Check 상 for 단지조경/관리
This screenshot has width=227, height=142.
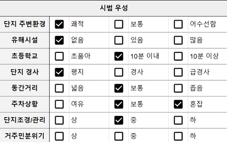click(x=59, y=120)
